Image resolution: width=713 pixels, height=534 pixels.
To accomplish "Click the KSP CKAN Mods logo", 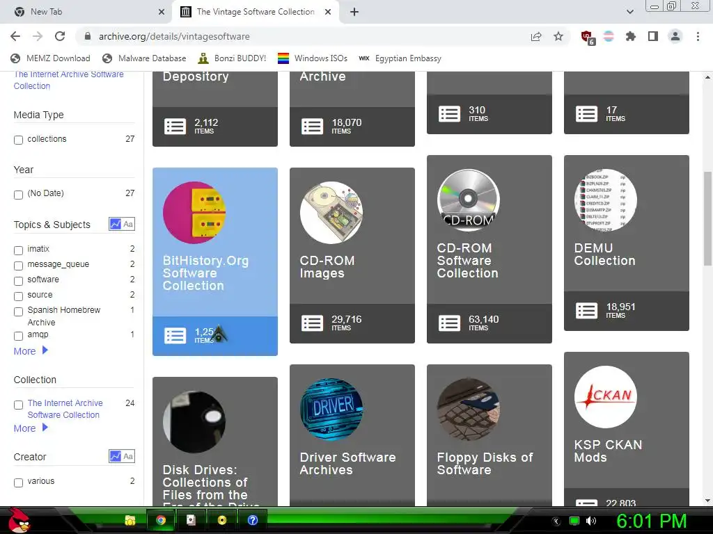I will [x=606, y=397].
